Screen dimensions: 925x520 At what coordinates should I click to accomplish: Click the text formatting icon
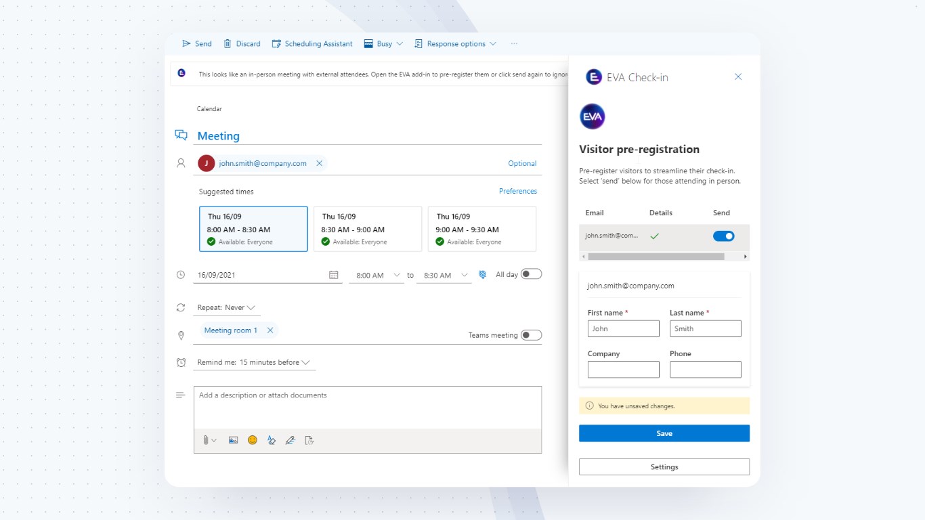[272, 440]
